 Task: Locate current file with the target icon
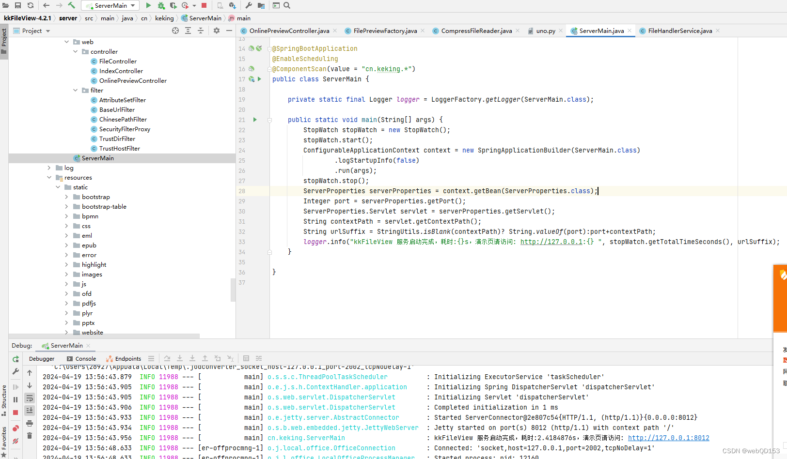175,31
